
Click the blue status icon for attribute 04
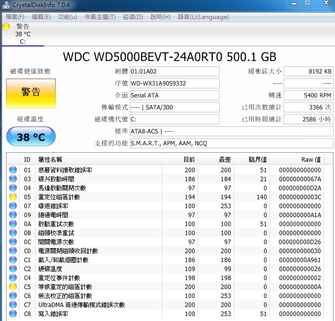tap(13, 188)
